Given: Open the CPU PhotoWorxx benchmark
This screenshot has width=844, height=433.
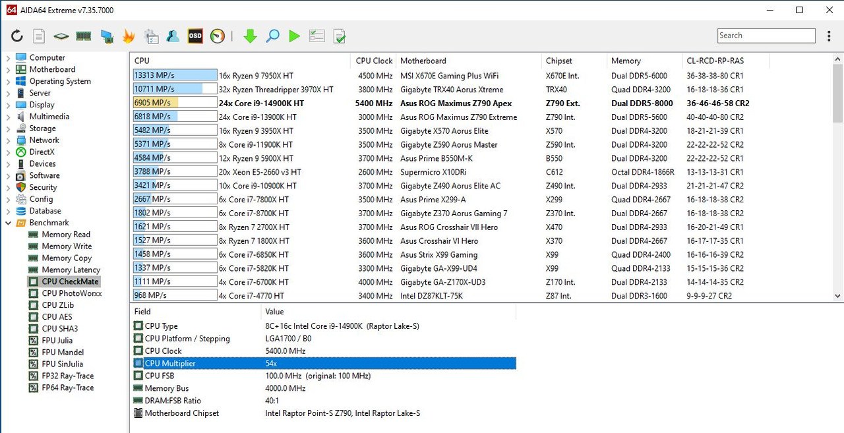Looking at the screenshot, I should (72, 294).
